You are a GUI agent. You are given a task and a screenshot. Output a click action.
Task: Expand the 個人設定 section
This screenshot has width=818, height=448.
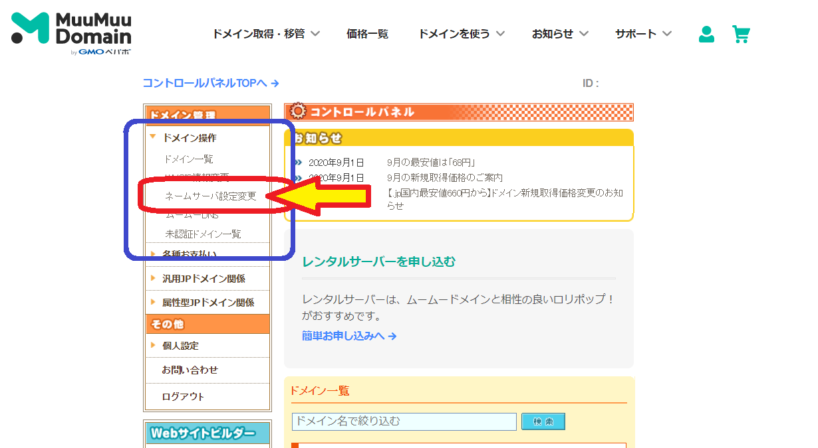point(180,346)
